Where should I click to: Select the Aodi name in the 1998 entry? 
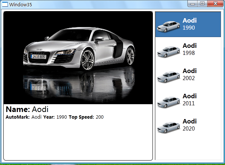tap(190, 46)
